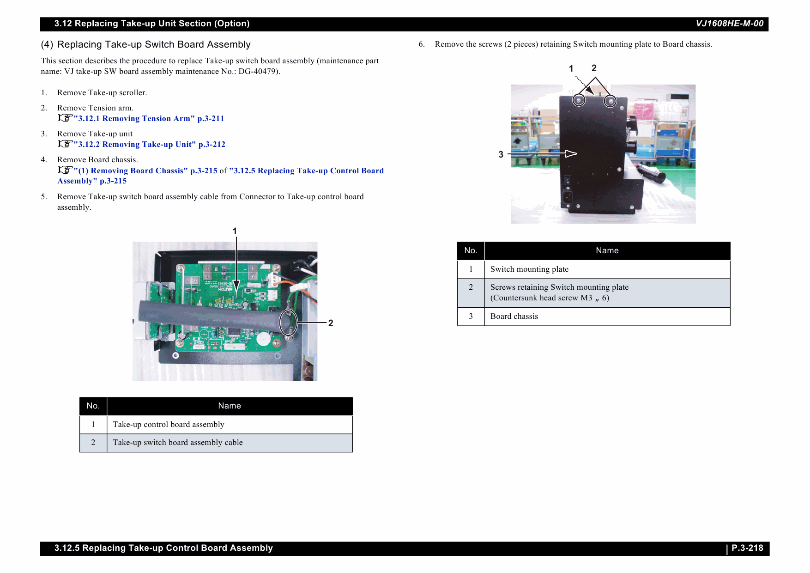Image resolution: width=810 pixels, height=573 pixels.
Task: Click footer "3.12.5 Replacing Take-up Control Board Assembly"
Action: click(x=163, y=548)
